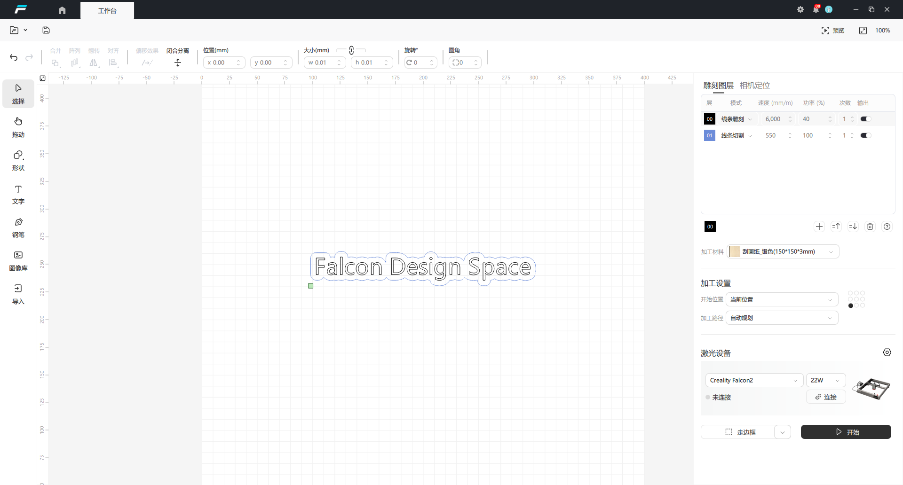Click the 连接 connect button

coord(826,397)
